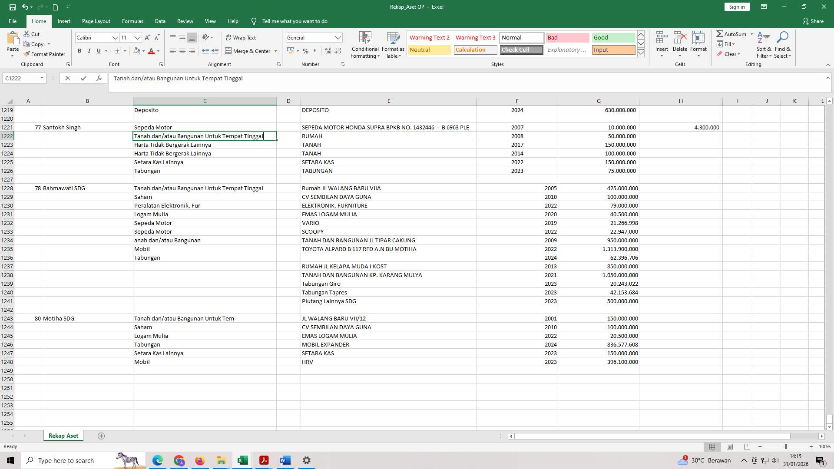Apply bold formatting to selected cell
This screenshot has height=469, width=834.
pos(79,51)
